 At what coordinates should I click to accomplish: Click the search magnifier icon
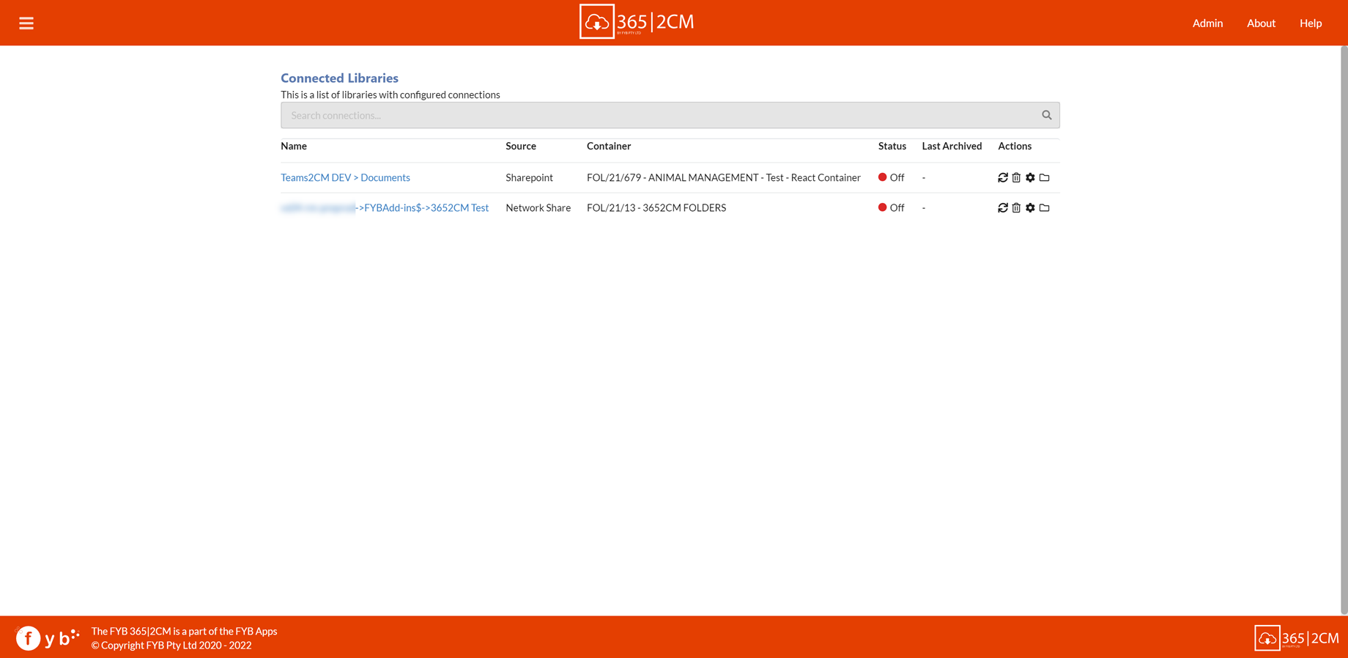1046,115
